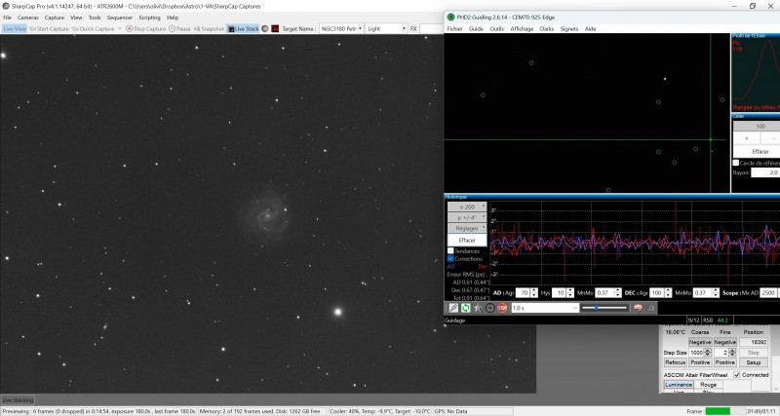Open the PHD2 connect equipment icon
The image size is (780, 416).
(x=453, y=308)
